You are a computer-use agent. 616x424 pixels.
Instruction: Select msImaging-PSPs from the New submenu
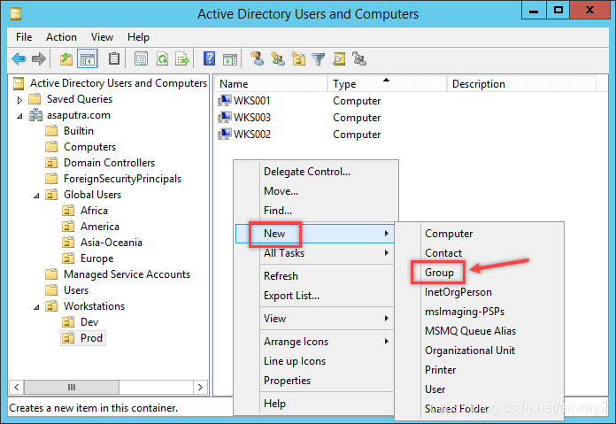tap(465, 312)
